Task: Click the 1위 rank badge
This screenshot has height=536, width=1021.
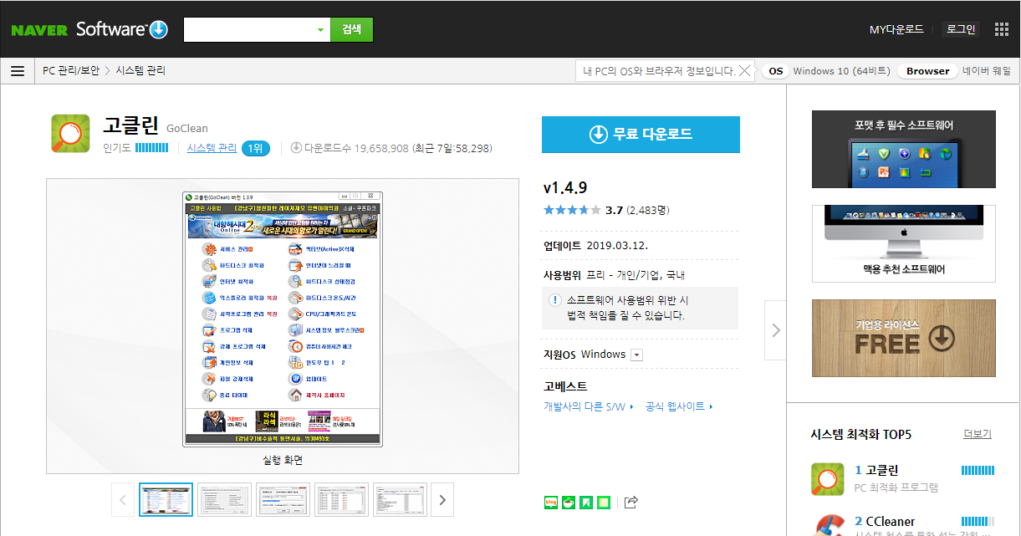Action: coord(256,148)
